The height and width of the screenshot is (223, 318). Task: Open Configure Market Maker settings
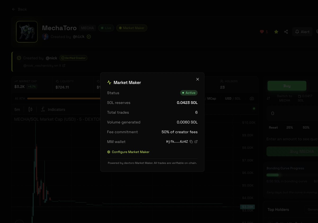[x=128, y=152]
